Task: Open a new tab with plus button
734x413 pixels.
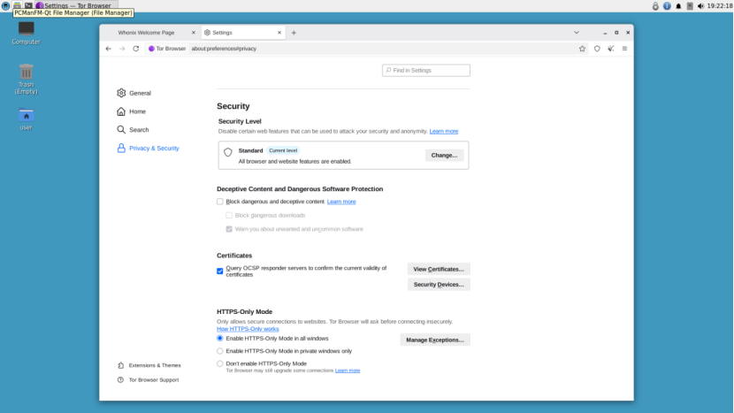Action: tap(294, 33)
